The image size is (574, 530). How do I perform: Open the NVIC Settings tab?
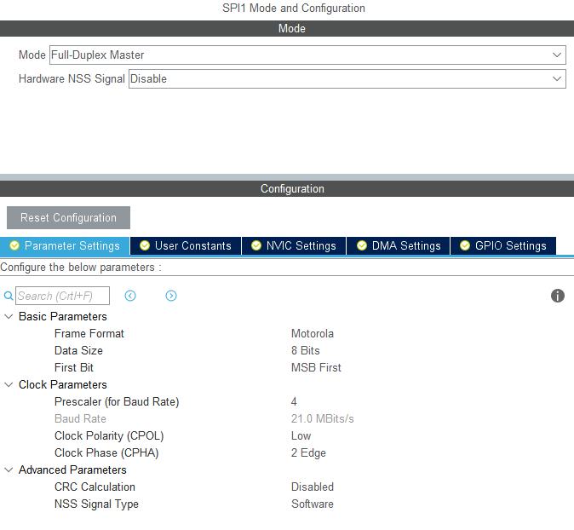coord(294,245)
